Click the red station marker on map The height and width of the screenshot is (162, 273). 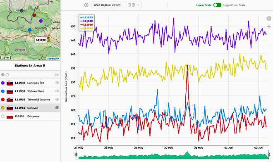[34, 15]
